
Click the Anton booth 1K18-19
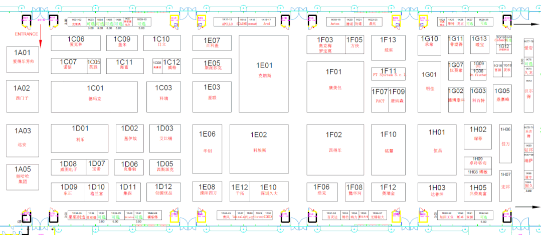(x=335, y=21)
